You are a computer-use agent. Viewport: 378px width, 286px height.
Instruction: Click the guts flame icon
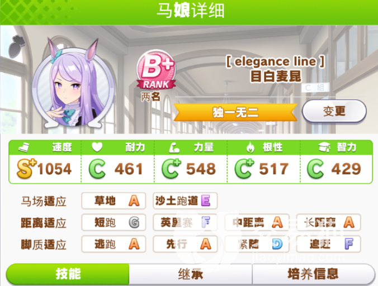tap(251, 147)
